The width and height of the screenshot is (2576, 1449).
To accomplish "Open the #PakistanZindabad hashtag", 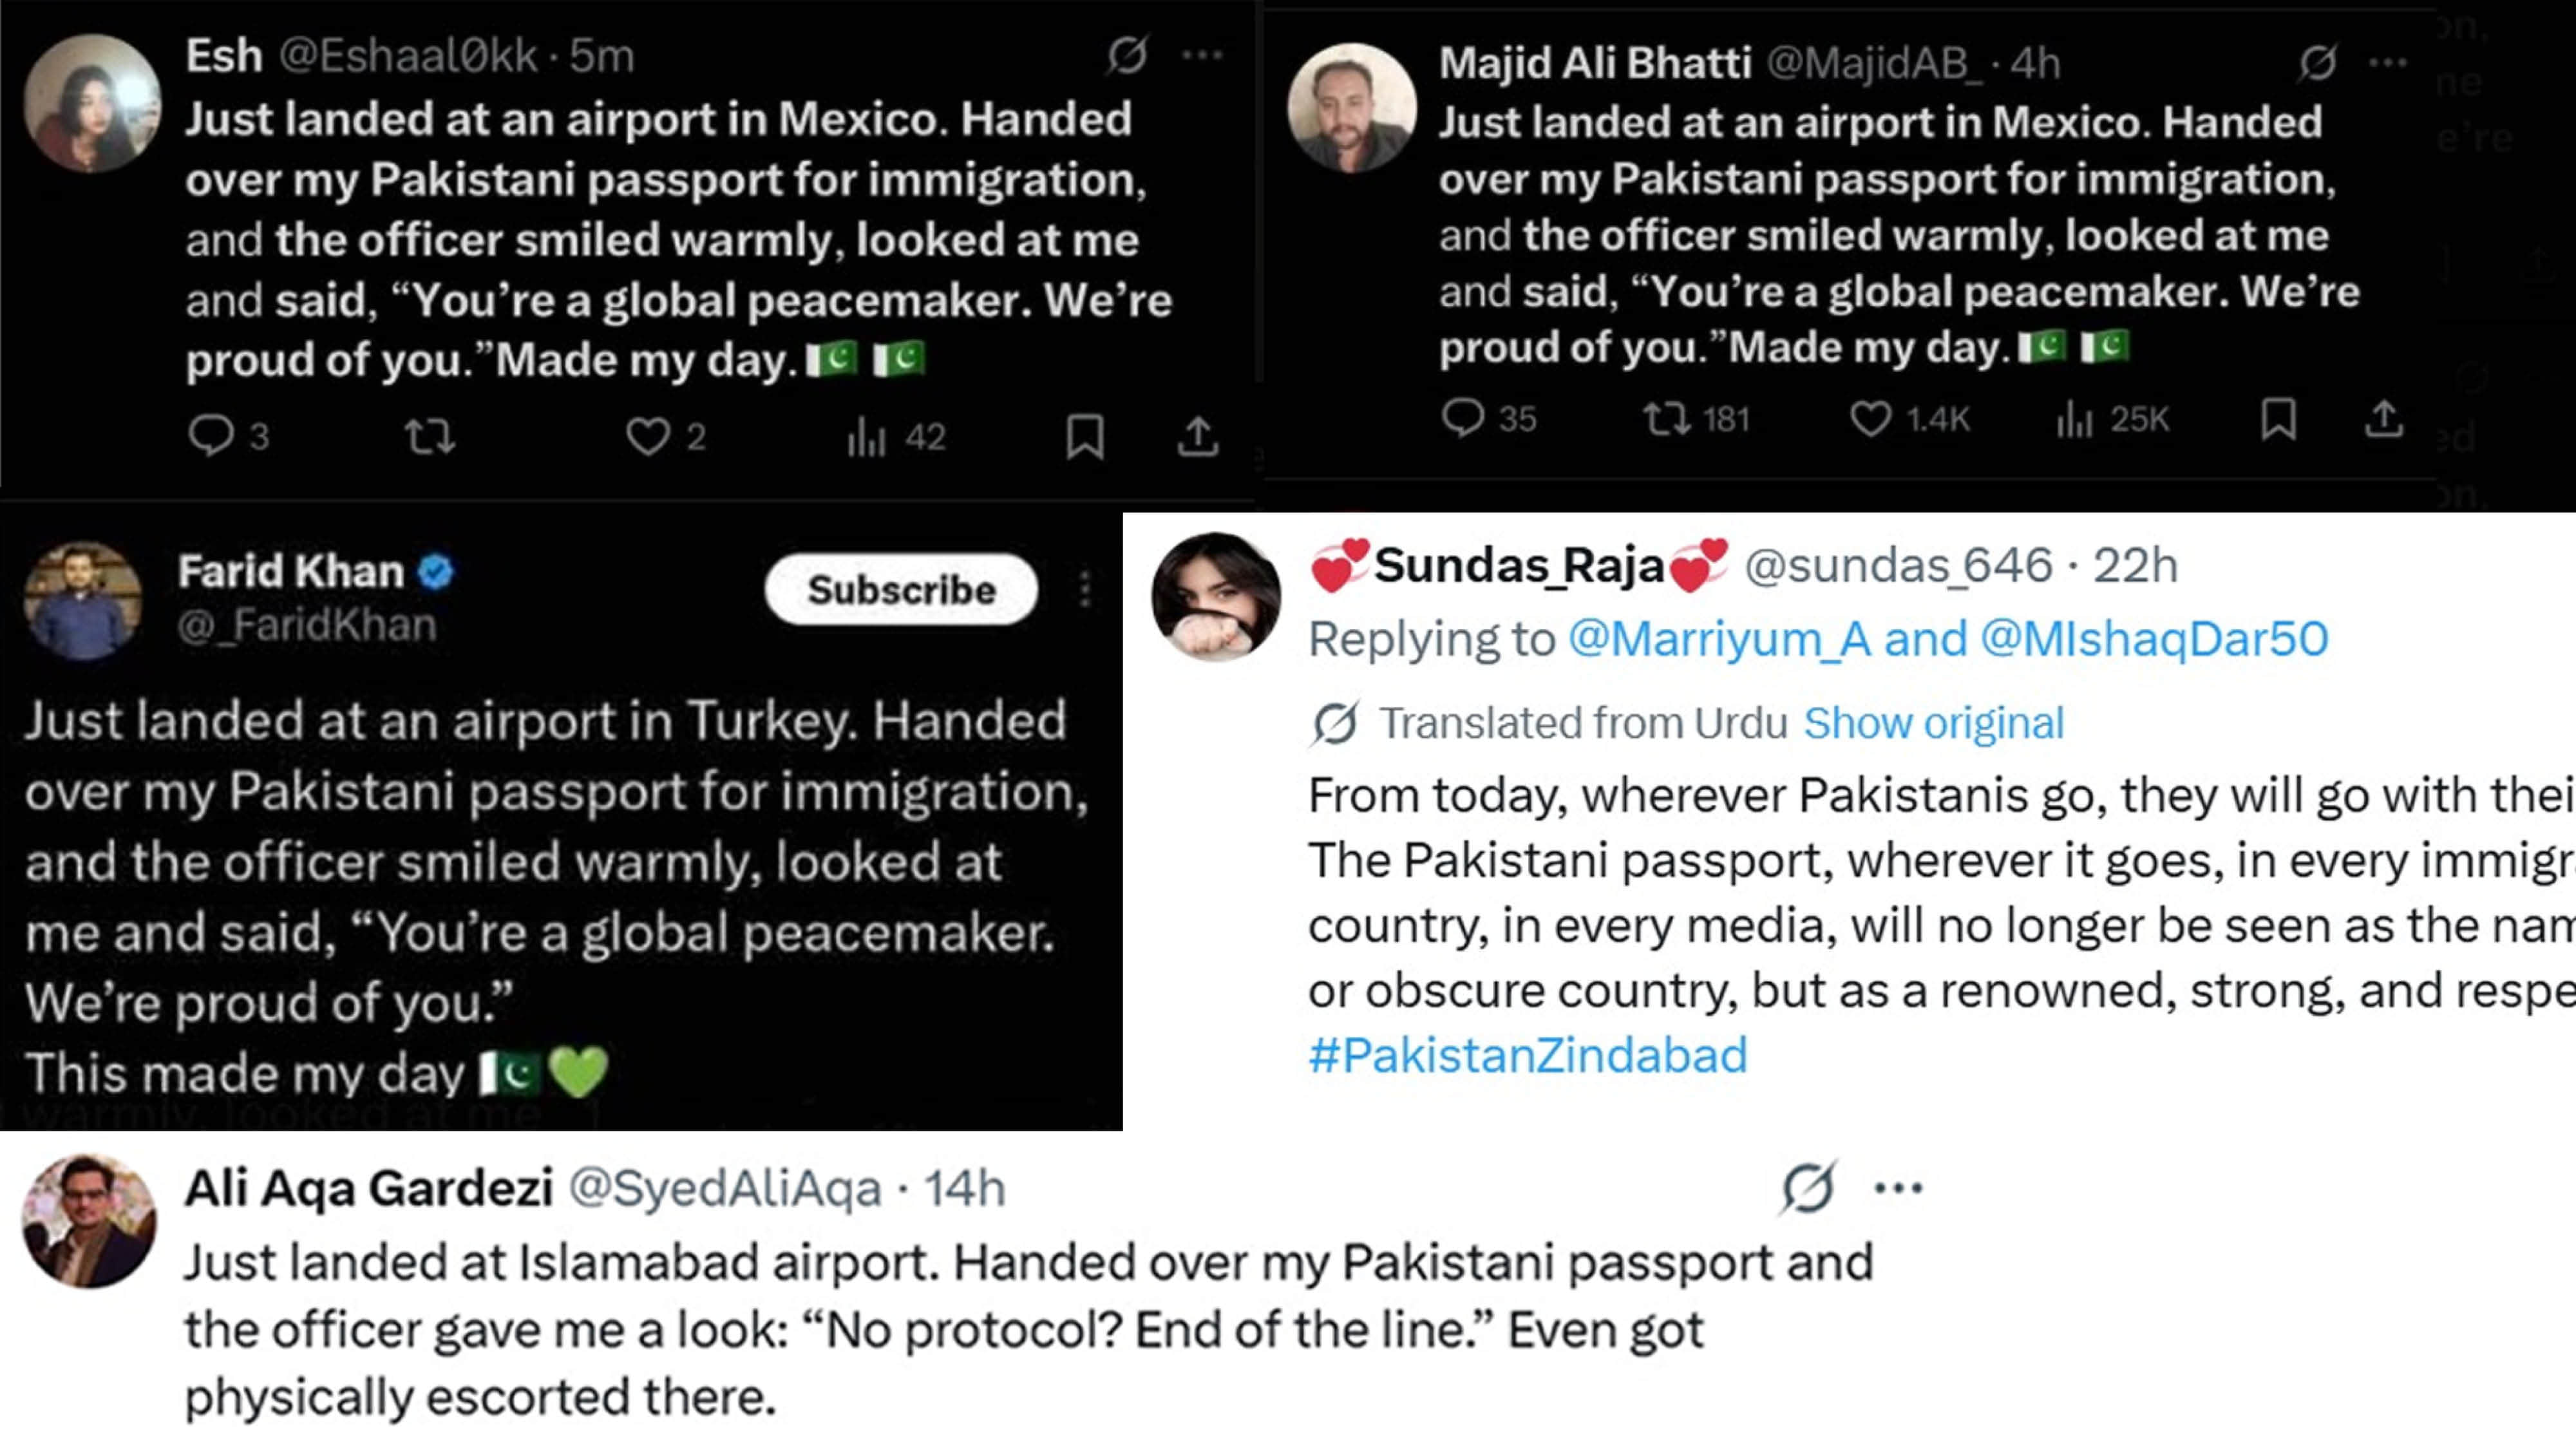I will tap(1527, 1055).
